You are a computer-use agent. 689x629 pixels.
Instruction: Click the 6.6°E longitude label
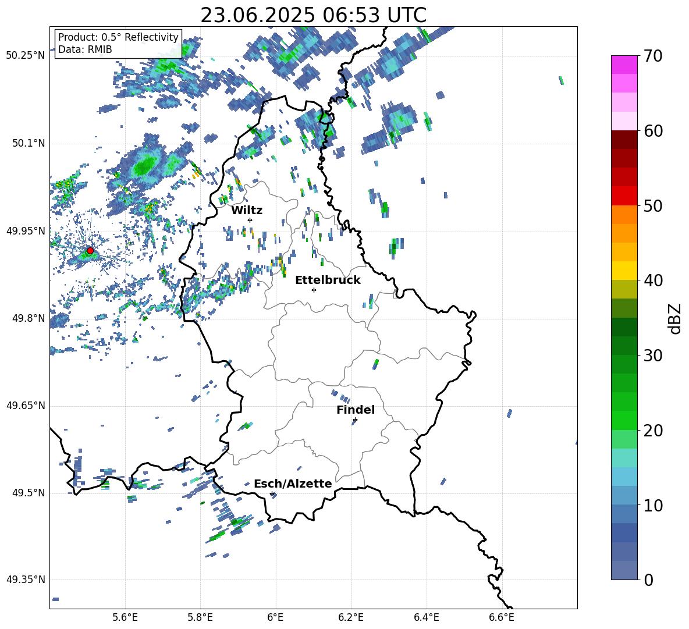coord(502,617)
